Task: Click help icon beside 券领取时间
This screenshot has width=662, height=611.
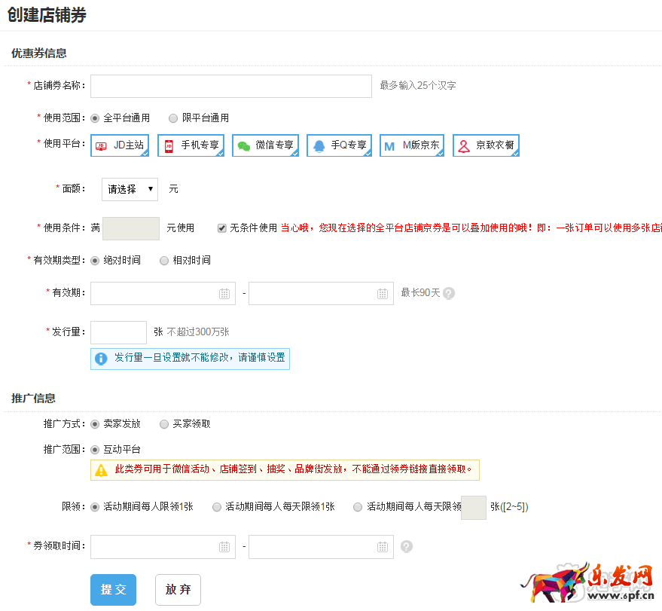Action: (x=407, y=547)
